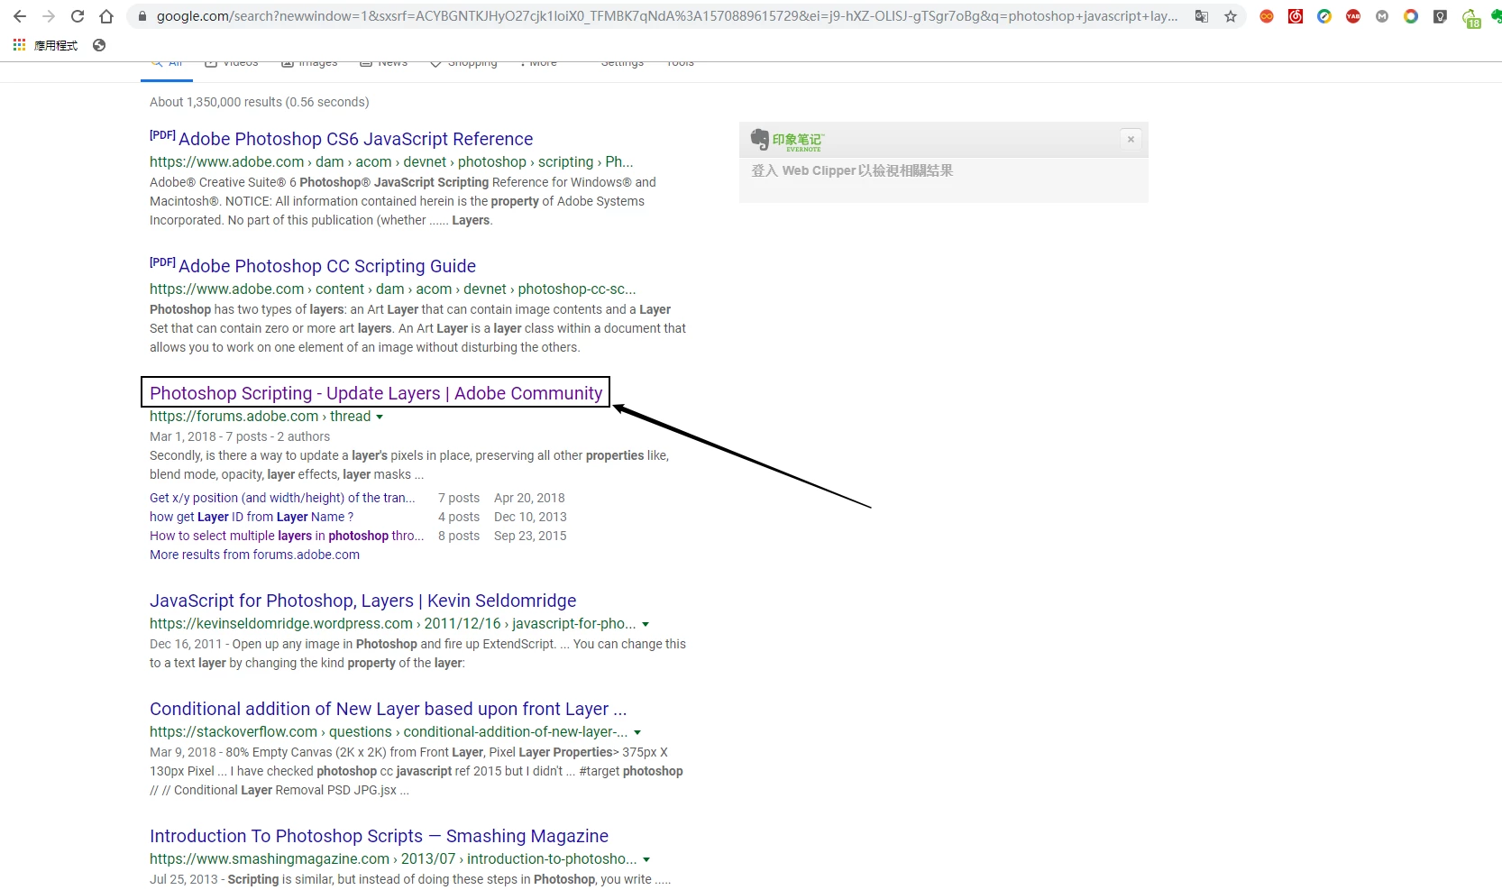Click the adobe.com CS6 reference green URL
This screenshot has height=890, width=1502.
click(x=391, y=162)
